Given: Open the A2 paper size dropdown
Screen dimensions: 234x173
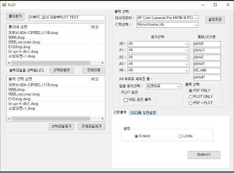Looking at the screenshot, I should (158, 57).
